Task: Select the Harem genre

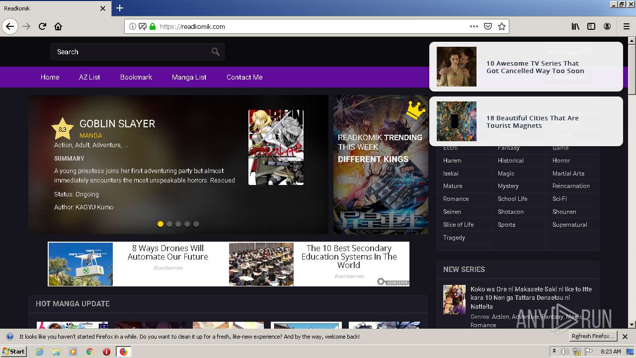Action: [x=452, y=161]
